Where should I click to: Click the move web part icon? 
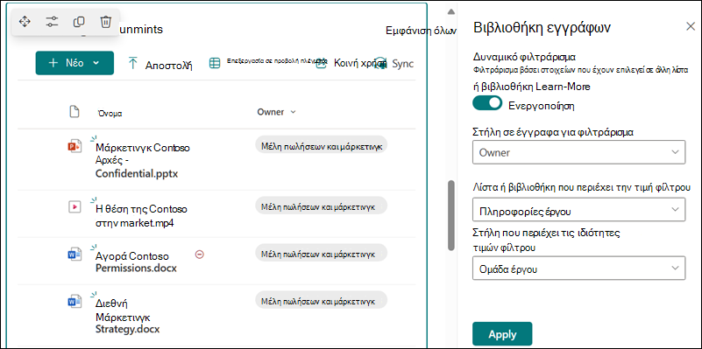click(25, 22)
